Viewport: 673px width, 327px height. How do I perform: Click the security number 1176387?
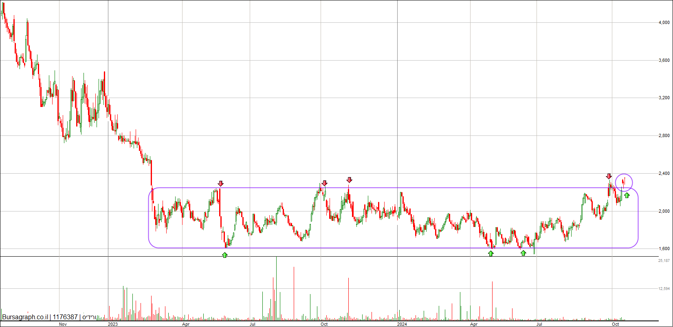(65, 317)
